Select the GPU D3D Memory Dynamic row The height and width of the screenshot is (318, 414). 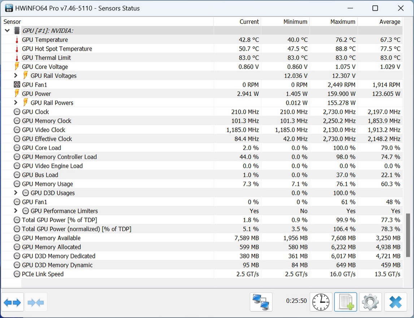coord(202,265)
